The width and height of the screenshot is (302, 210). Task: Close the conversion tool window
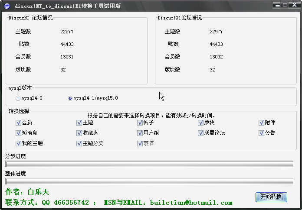point(294,5)
